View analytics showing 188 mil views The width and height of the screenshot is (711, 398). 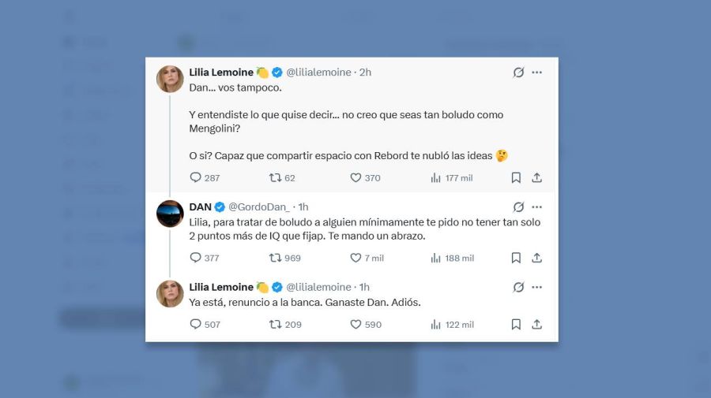tap(452, 258)
